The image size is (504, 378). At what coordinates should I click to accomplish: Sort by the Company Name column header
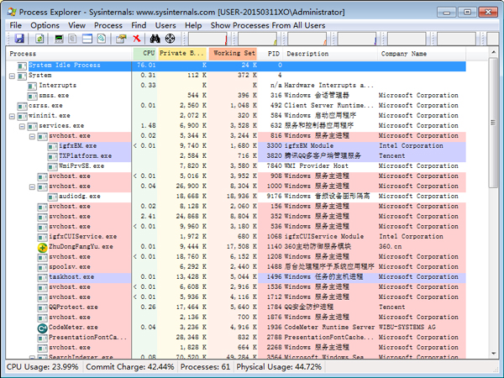point(422,54)
